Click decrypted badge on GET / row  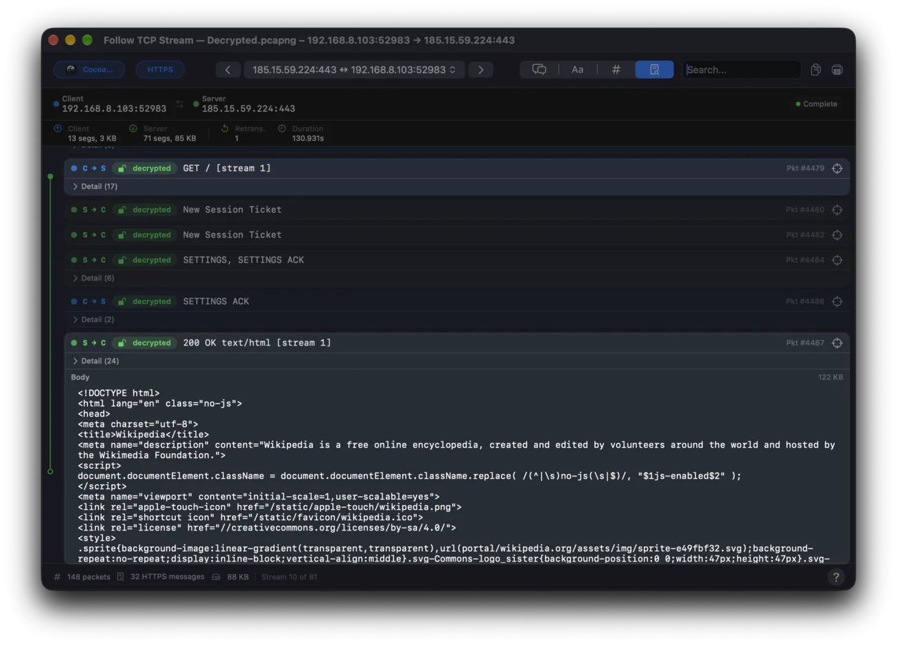[144, 168]
